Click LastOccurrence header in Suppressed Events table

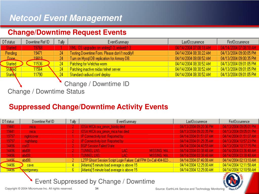tap(196, 122)
